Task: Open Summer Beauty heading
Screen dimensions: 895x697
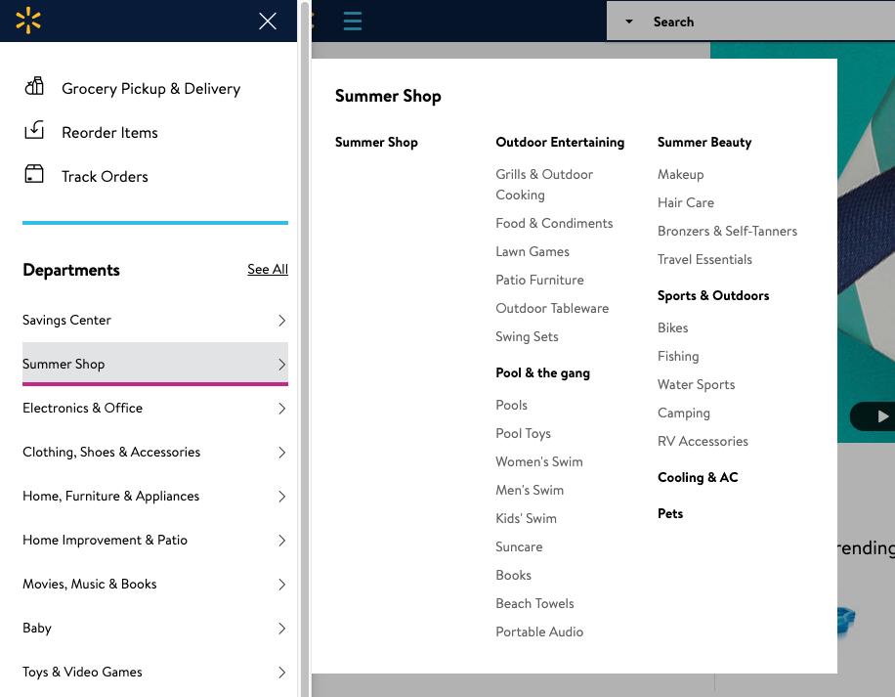Action: 704,142
